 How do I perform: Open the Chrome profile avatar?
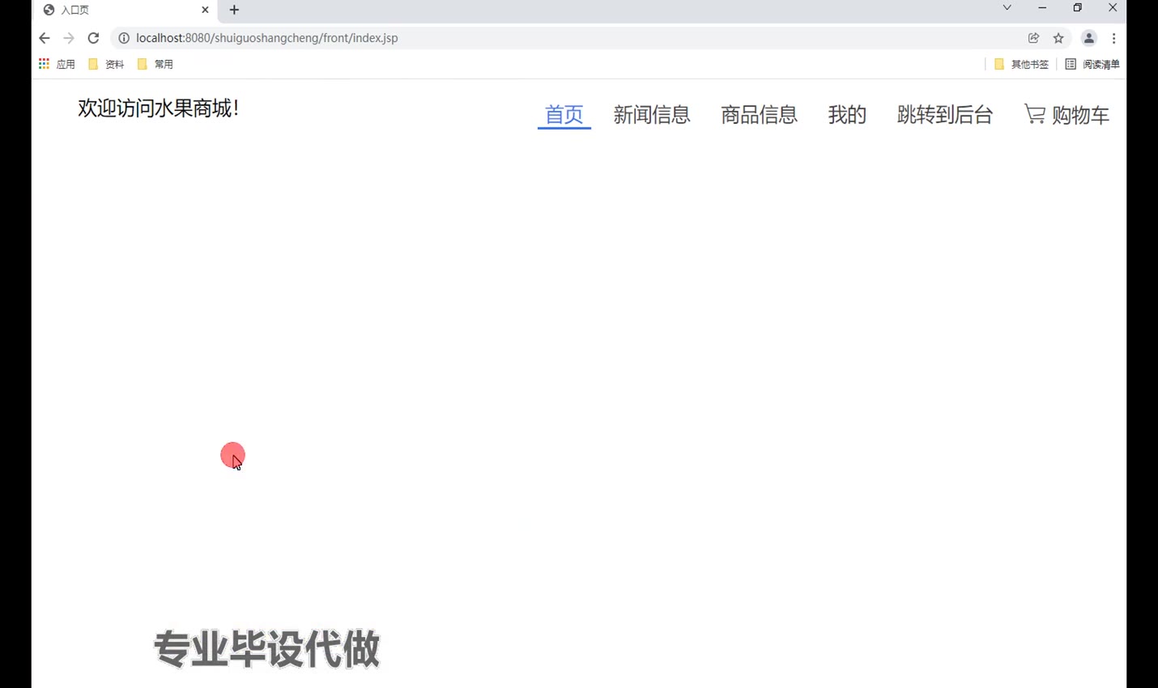(1089, 38)
